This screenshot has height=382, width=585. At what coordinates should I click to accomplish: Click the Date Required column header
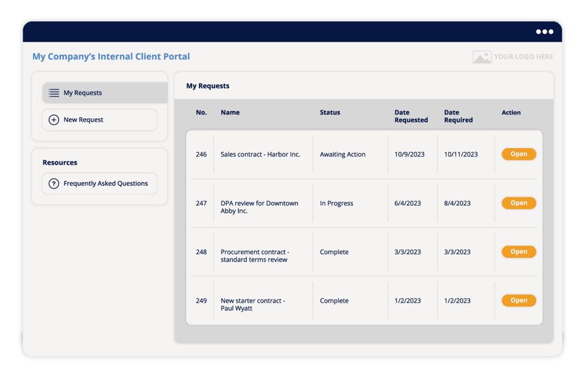click(x=458, y=116)
